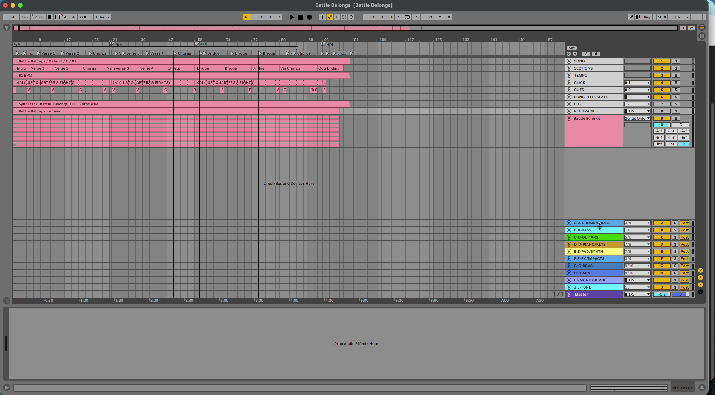715x395 pixels.
Task: Toggle the Automation Mode icon
Action: [586, 53]
